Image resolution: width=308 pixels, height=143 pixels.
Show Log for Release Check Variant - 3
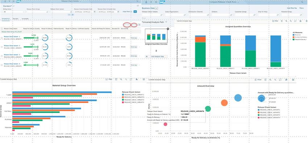click(x=134, y=56)
